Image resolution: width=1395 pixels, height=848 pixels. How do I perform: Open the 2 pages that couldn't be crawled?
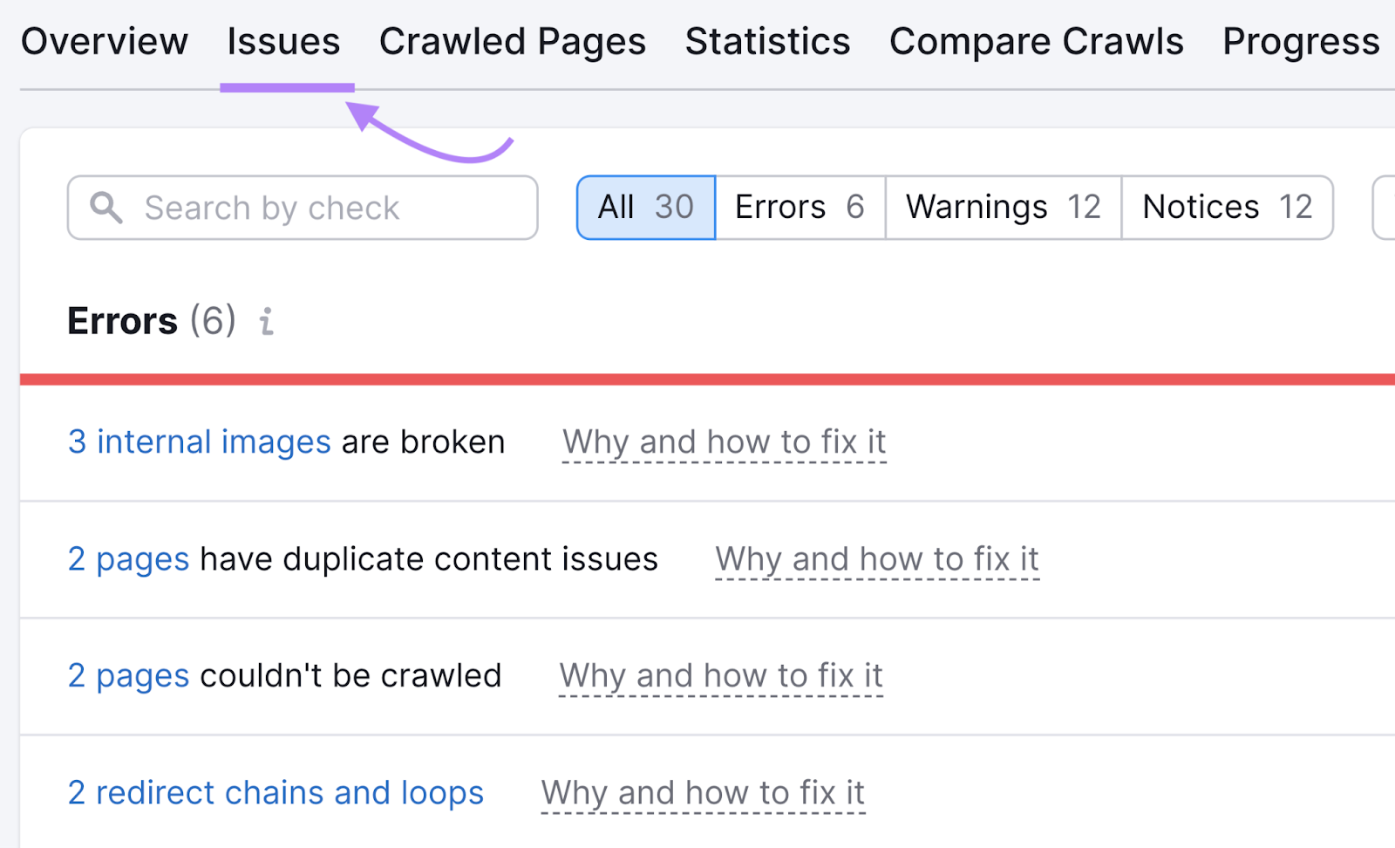click(128, 675)
